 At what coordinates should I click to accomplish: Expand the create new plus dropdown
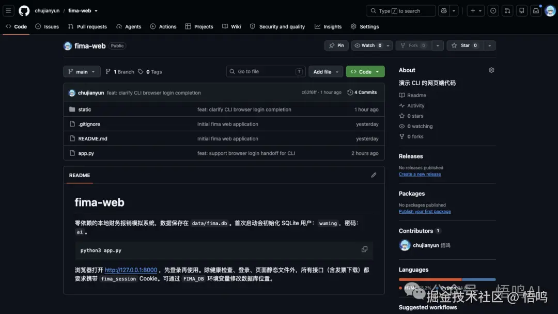click(476, 11)
